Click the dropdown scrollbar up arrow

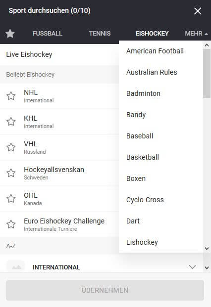click(x=207, y=45)
